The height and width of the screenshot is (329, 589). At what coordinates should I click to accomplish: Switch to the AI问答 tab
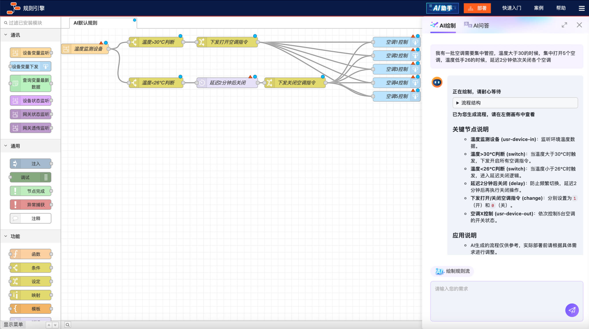(476, 25)
